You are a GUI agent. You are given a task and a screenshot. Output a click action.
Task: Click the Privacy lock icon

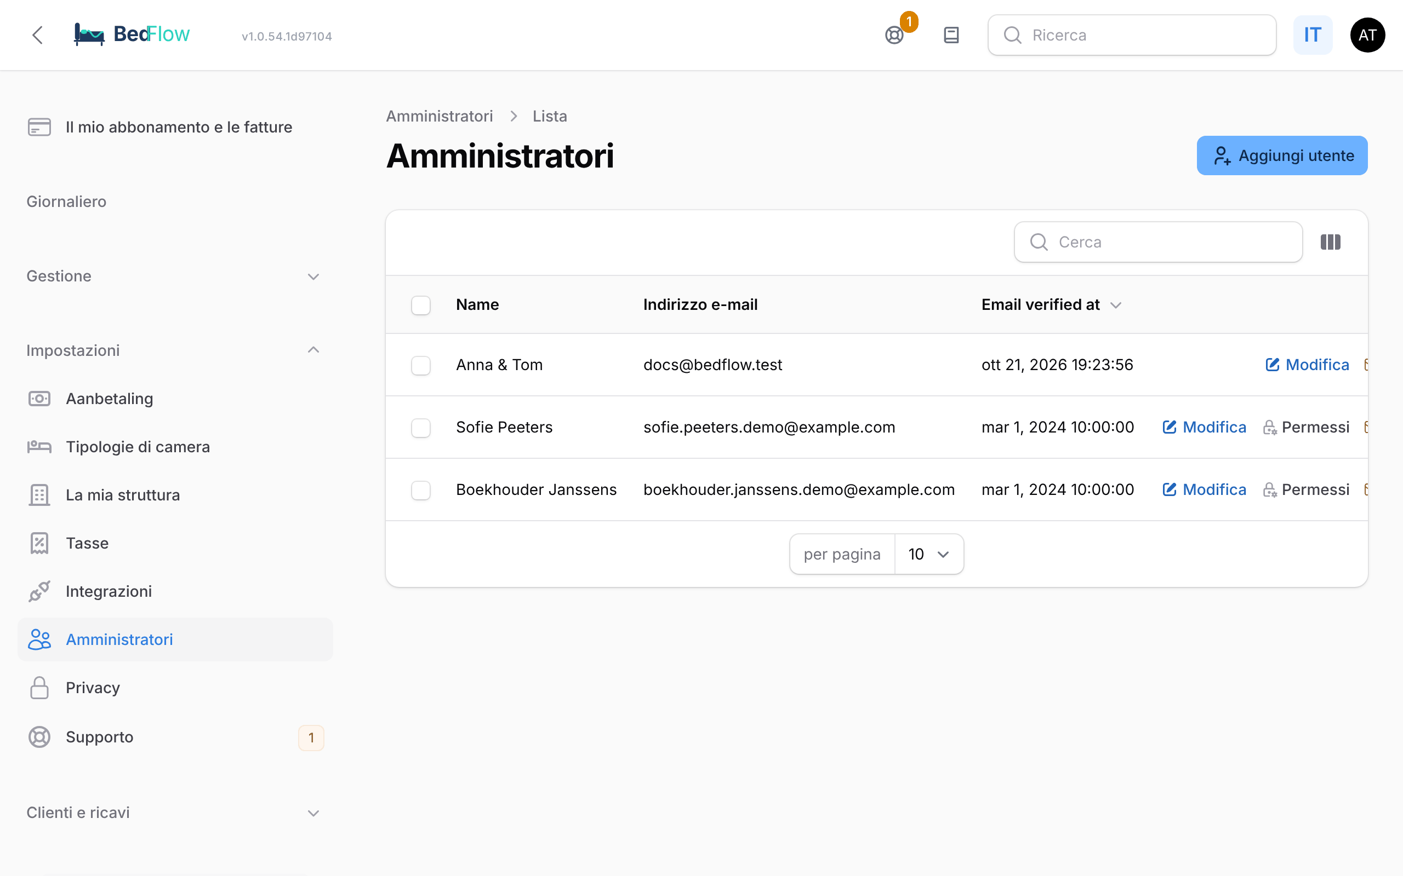click(x=39, y=688)
